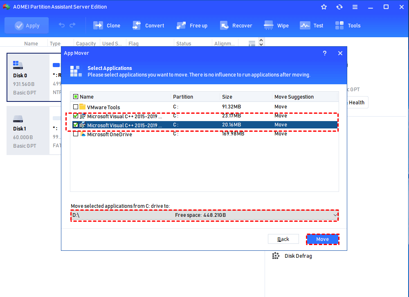The height and width of the screenshot is (297, 409).
Task: Click the Health button behind the dialog
Action: click(x=357, y=103)
